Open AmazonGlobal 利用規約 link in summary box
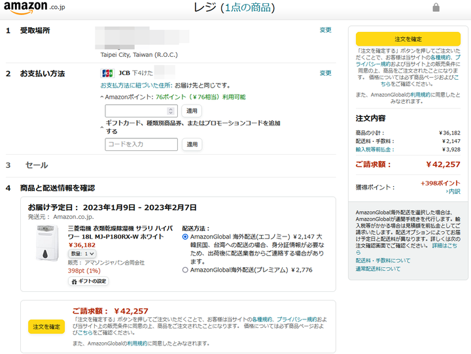Viewport: 471px width, 354px height. (x=420, y=95)
